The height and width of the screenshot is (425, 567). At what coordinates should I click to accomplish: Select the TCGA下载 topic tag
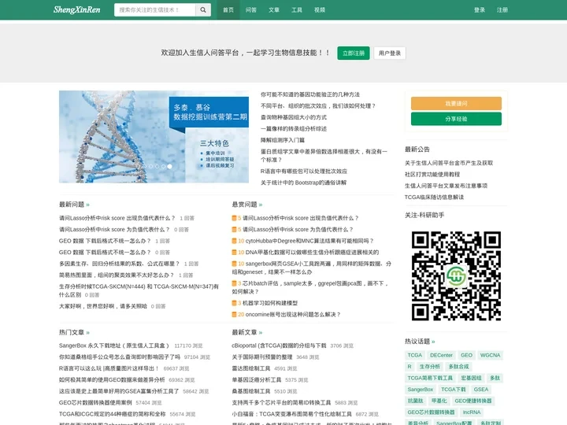453,390
